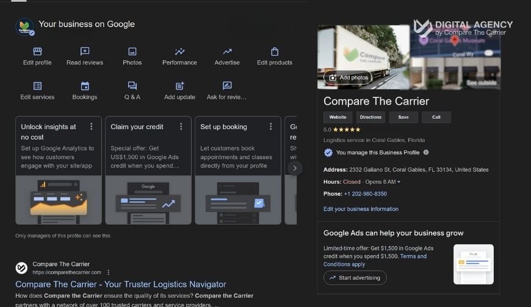Click the Website button
The image size is (531, 307).
pyautogui.click(x=338, y=117)
